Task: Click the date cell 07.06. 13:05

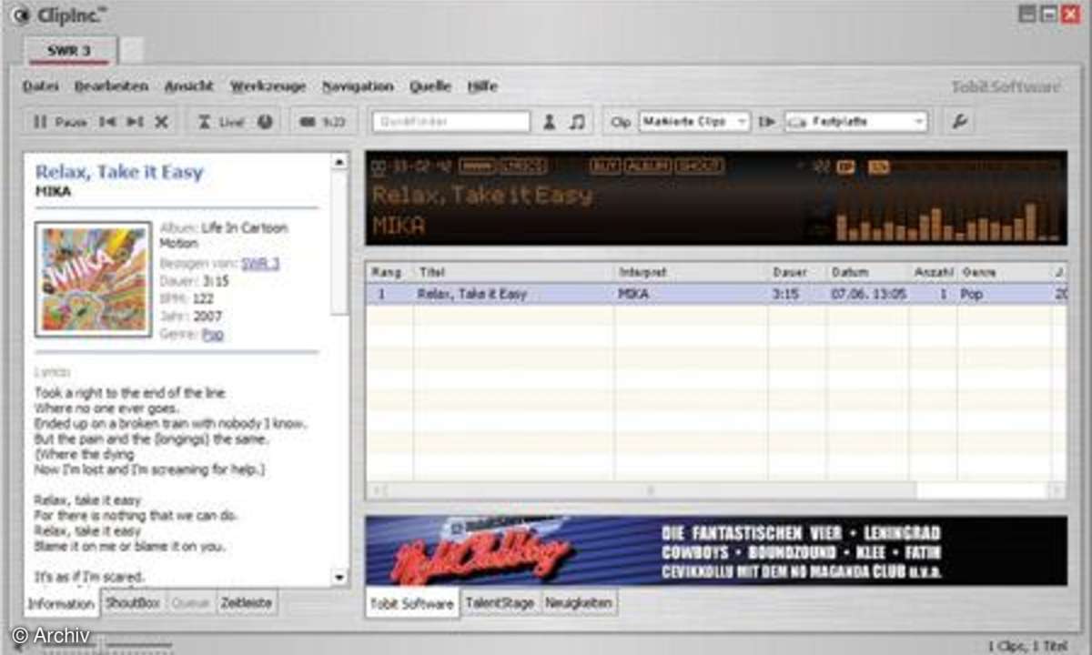Action: pos(867,295)
